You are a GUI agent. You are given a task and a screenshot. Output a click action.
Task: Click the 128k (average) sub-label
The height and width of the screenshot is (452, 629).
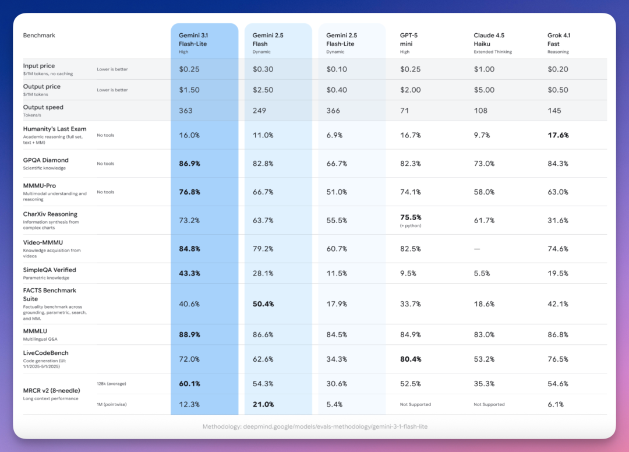point(111,384)
